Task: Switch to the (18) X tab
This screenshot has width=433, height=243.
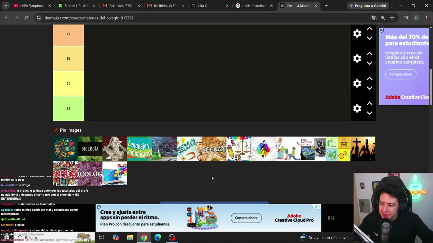Action: [x=209, y=6]
